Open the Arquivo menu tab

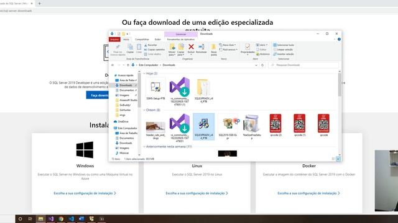pos(114,40)
